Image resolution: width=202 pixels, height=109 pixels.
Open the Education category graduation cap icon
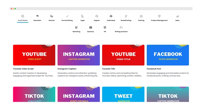pyautogui.click(x=37, y=16)
